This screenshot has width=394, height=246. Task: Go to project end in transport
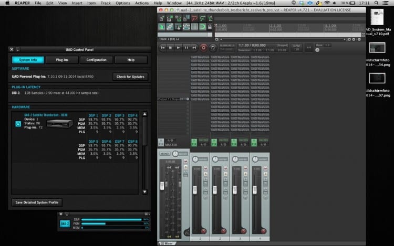[194, 48]
